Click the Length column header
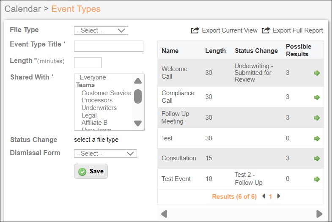 tap(215, 51)
